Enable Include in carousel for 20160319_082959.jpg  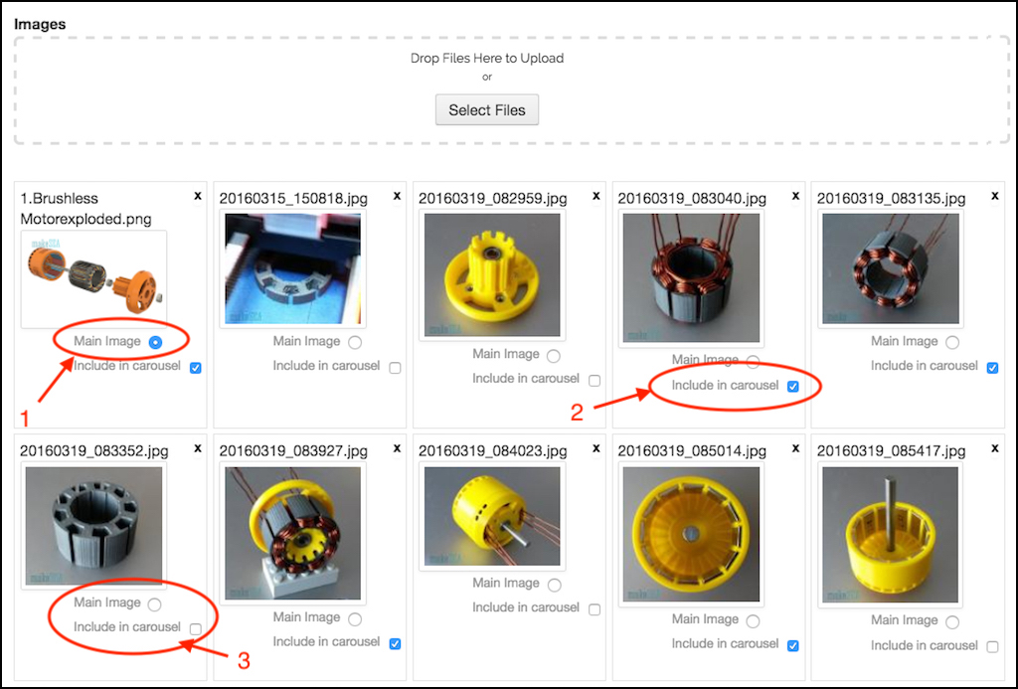coord(594,380)
